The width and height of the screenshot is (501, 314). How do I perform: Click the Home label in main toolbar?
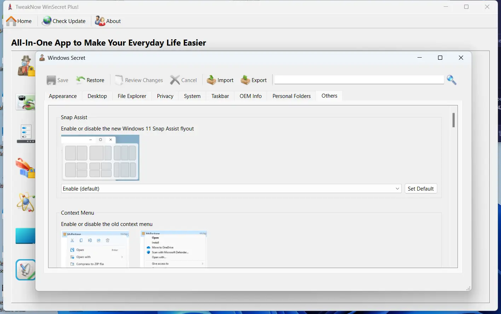pyautogui.click(x=24, y=21)
